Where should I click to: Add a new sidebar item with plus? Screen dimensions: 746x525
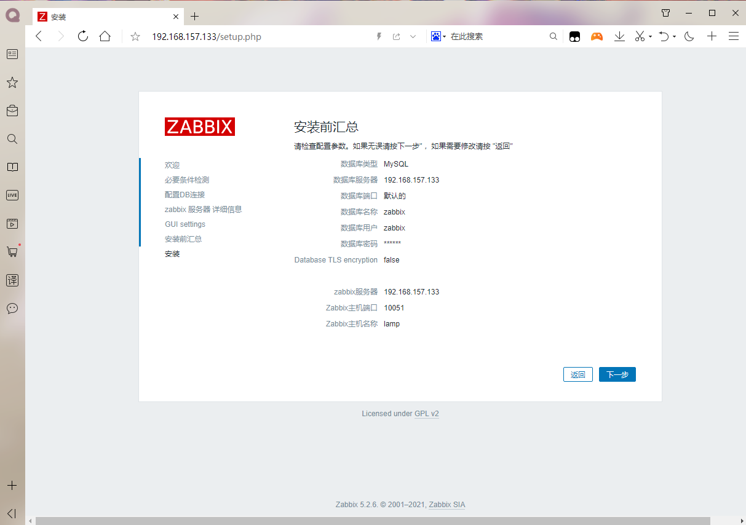[12, 486]
